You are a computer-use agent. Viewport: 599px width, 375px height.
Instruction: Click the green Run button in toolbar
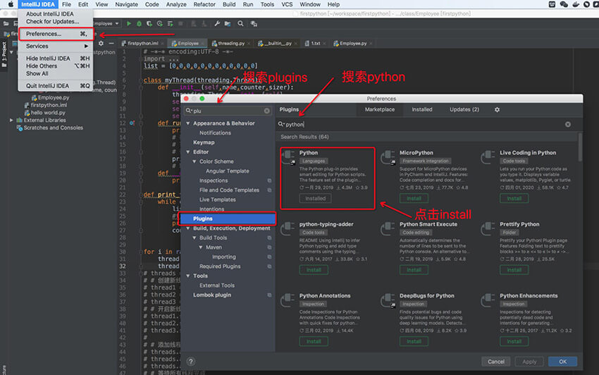(129, 24)
